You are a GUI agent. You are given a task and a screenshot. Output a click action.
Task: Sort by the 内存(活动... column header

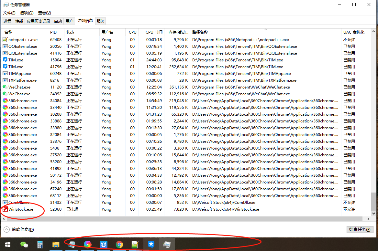pyautogui.click(x=177, y=32)
